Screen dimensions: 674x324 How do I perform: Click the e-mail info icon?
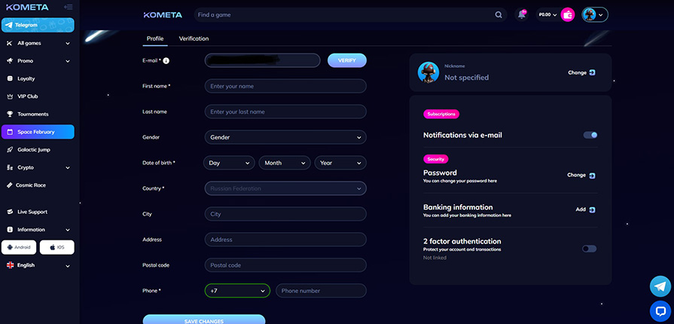pos(166,61)
